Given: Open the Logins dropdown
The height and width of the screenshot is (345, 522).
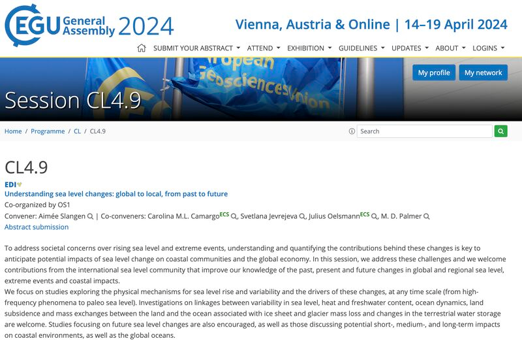Looking at the screenshot, I should tap(488, 48).
